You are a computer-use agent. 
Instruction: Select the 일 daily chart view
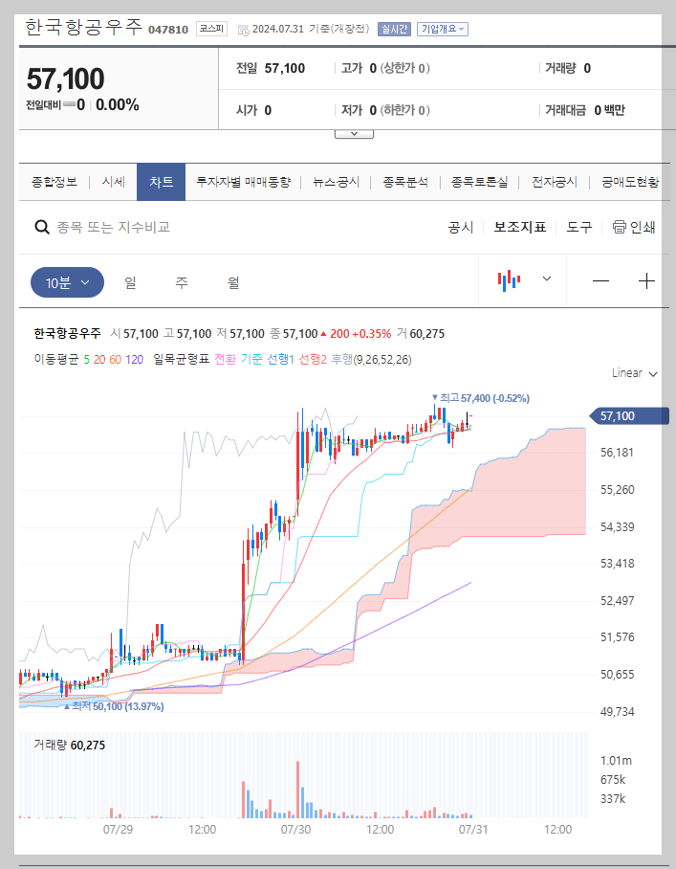pos(129,281)
